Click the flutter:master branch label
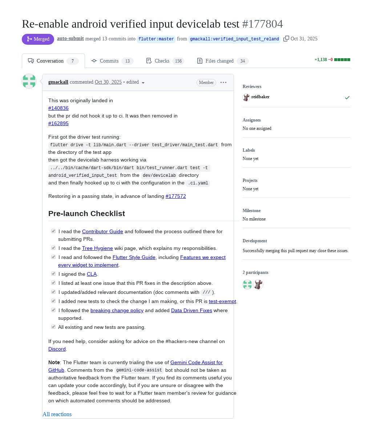Screen dimensions: 372x426 [156, 39]
